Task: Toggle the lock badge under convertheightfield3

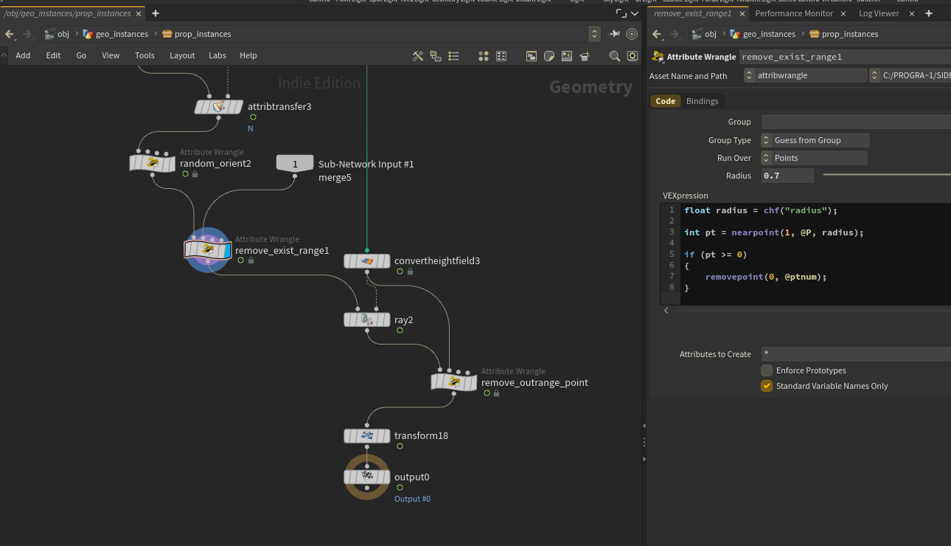Action: click(410, 272)
